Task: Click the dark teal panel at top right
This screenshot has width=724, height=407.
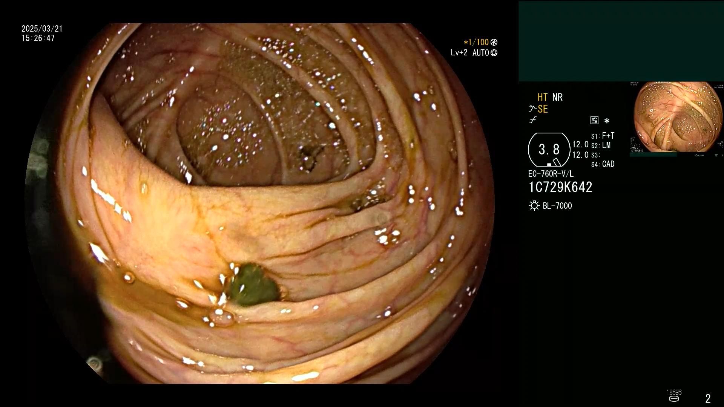Action: click(x=621, y=41)
